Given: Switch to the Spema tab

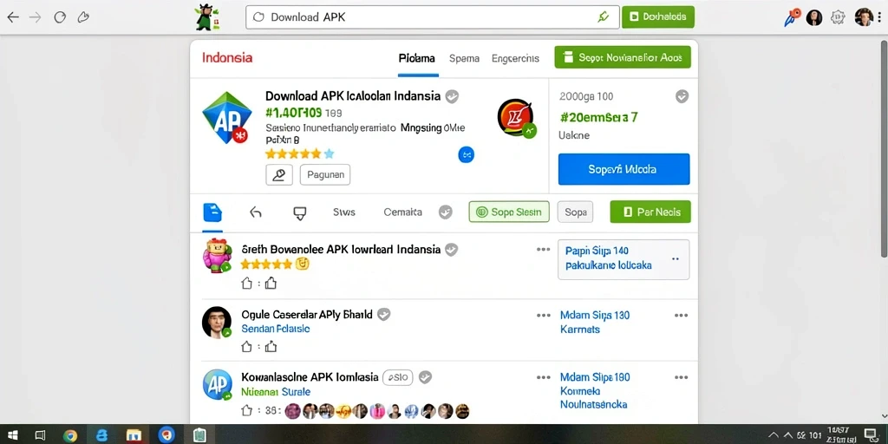Looking at the screenshot, I should [465, 58].
